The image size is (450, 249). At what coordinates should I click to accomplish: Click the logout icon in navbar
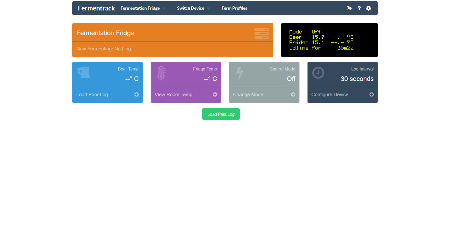click(349, 8)
